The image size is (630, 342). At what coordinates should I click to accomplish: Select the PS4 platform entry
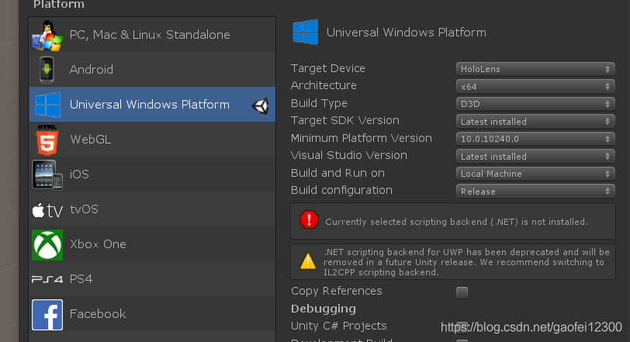click(152, 279)
